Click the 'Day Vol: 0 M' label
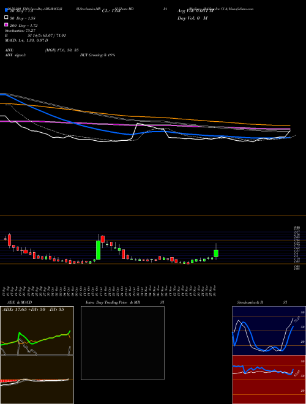Image resolution: width=306 pixels, height=404 pixels. (192, 18)
